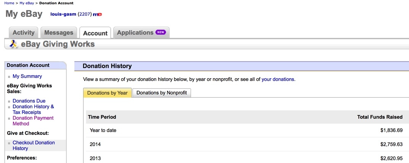Switch to Donations by Nonprofit tab
This screenshot has width=409, height=163.
click(x=162, y=93)
